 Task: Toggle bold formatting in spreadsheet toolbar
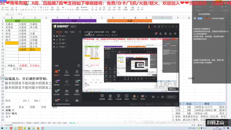16,10
